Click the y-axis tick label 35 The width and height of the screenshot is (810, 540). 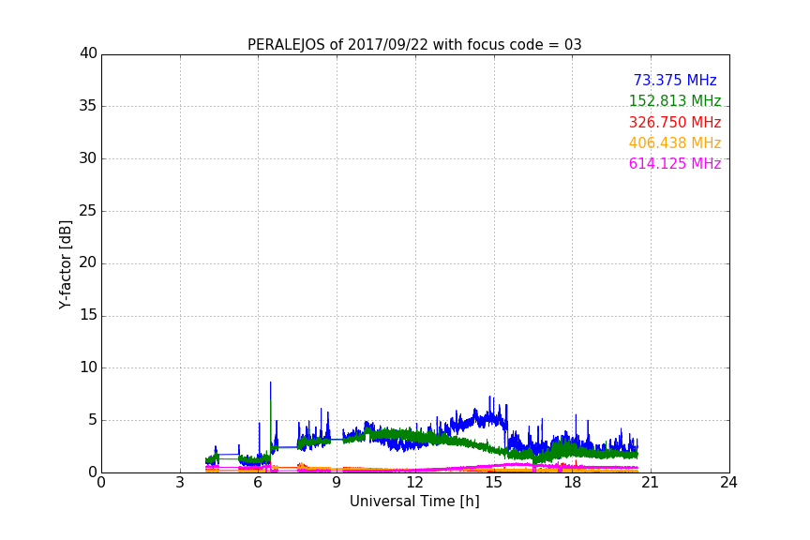pyautogui.click(x=88, y=106)
